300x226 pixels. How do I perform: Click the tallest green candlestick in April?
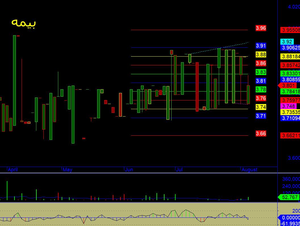[14, 80]
